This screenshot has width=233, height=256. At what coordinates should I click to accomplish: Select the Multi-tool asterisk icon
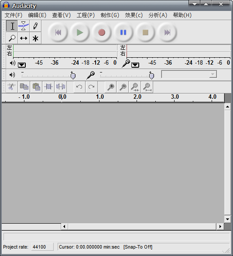(x=35, y=38)
